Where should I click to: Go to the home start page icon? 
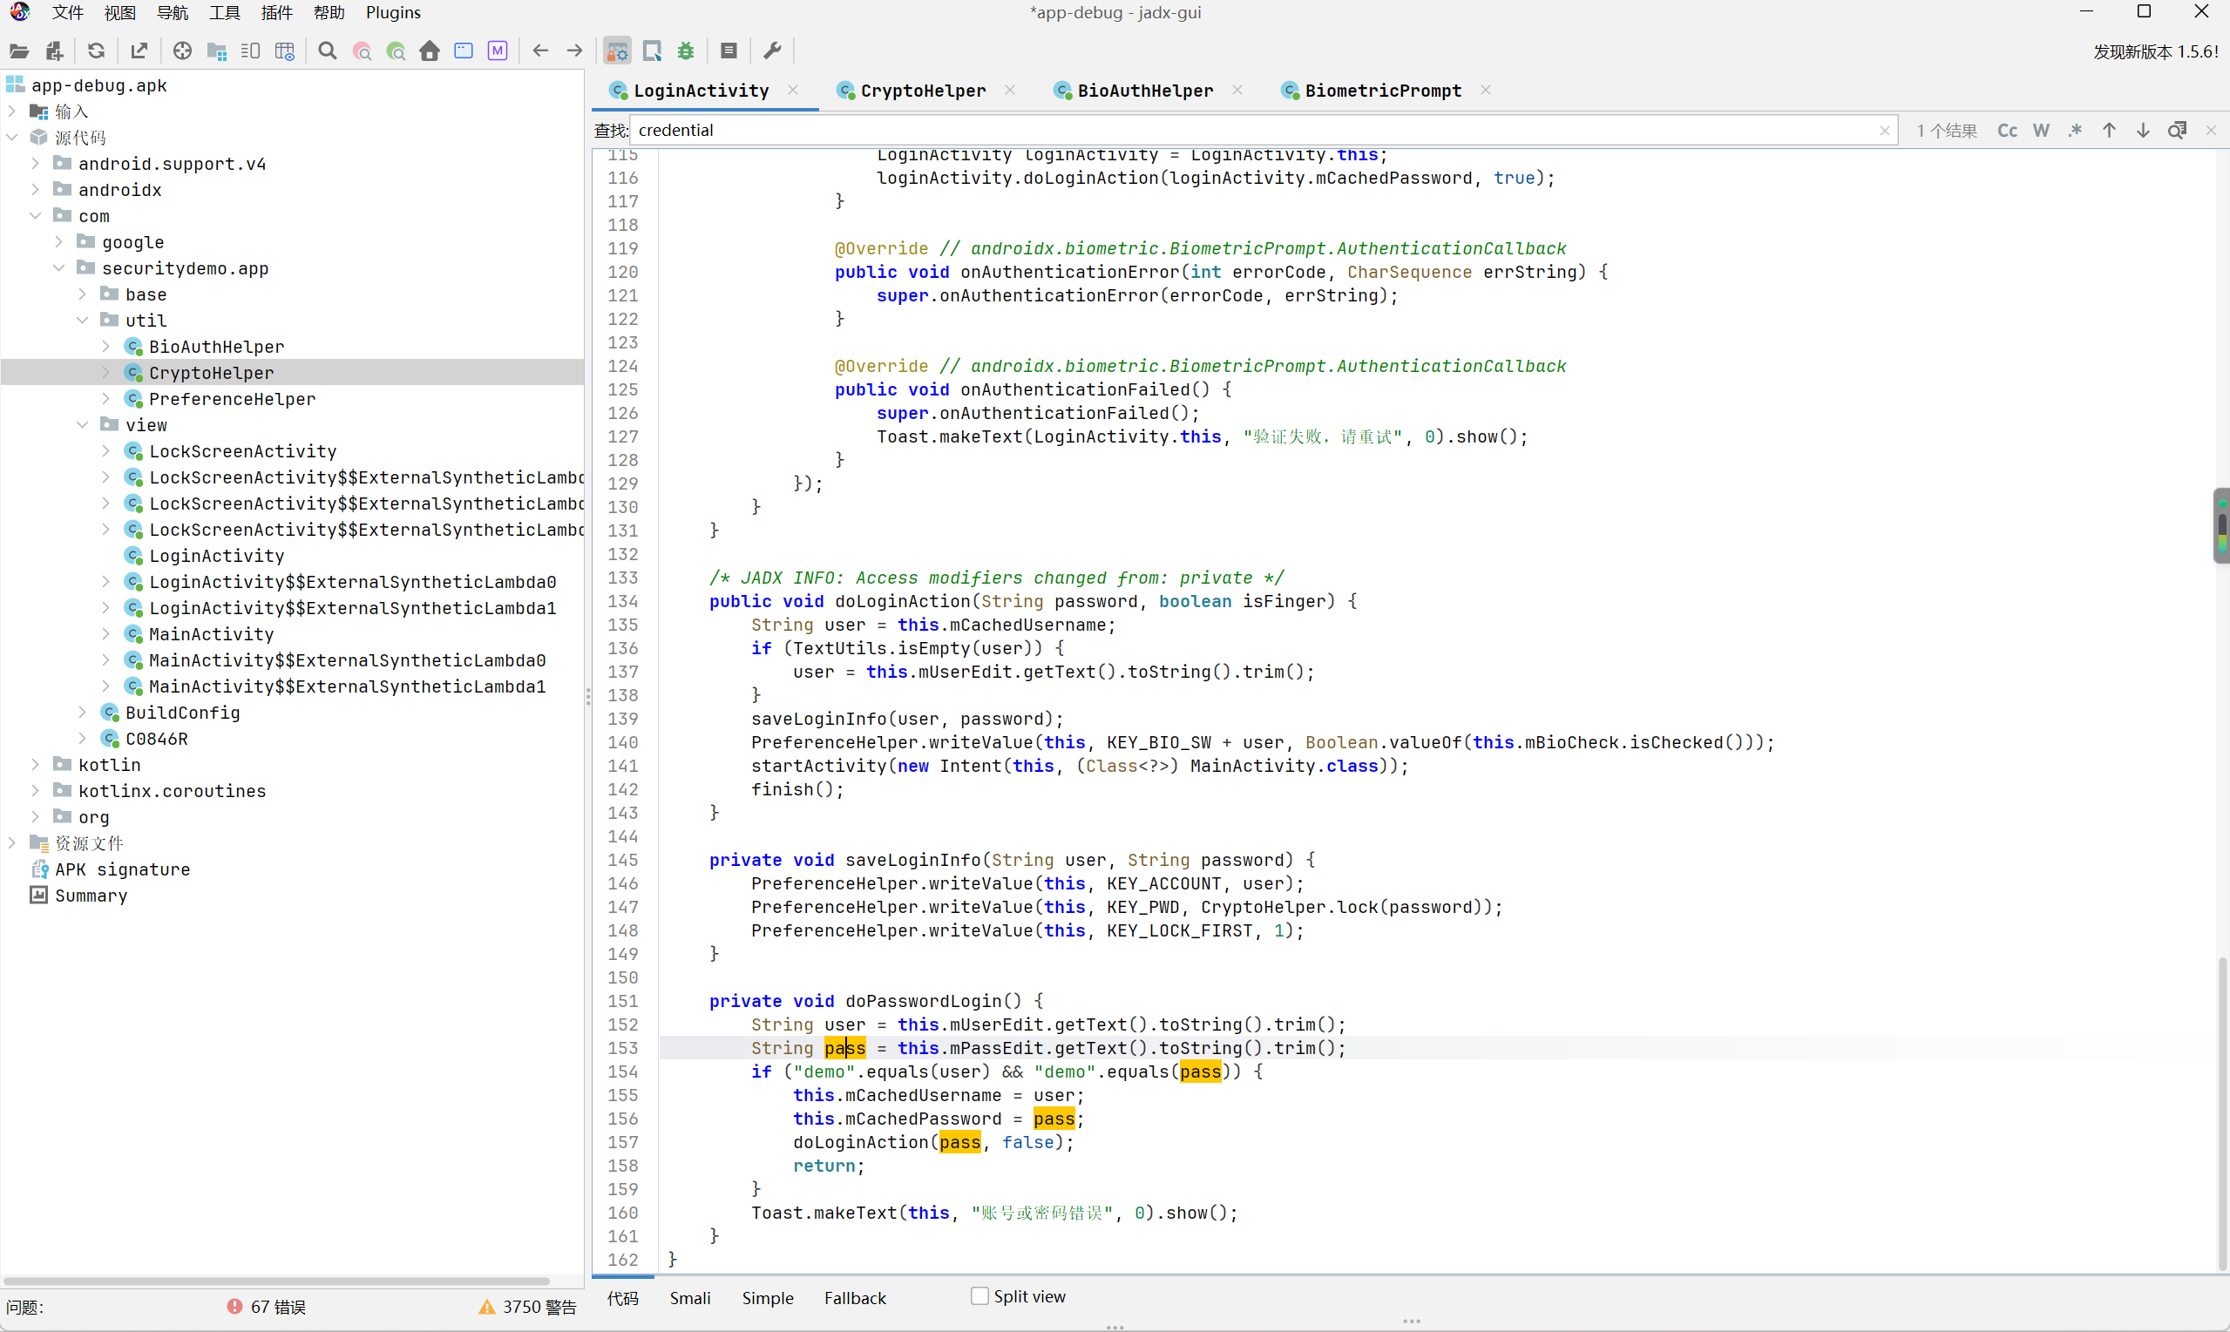coord(430,51)
